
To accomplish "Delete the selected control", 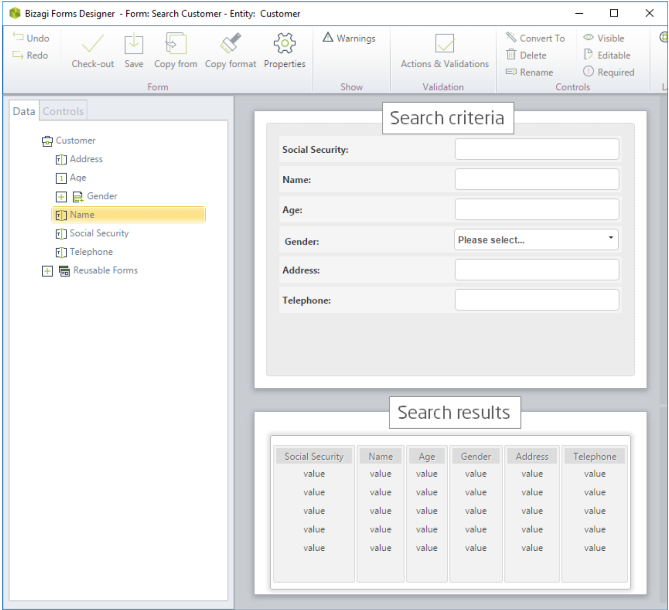I will coord(527,55).
